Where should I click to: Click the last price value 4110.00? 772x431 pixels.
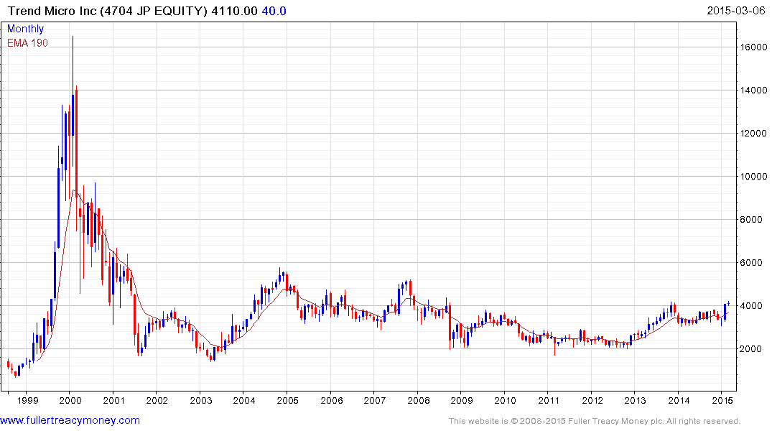234,11
